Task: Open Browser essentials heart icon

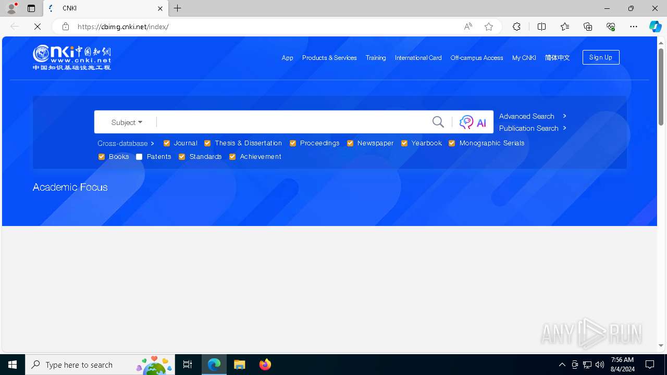Action: (611, 27)
